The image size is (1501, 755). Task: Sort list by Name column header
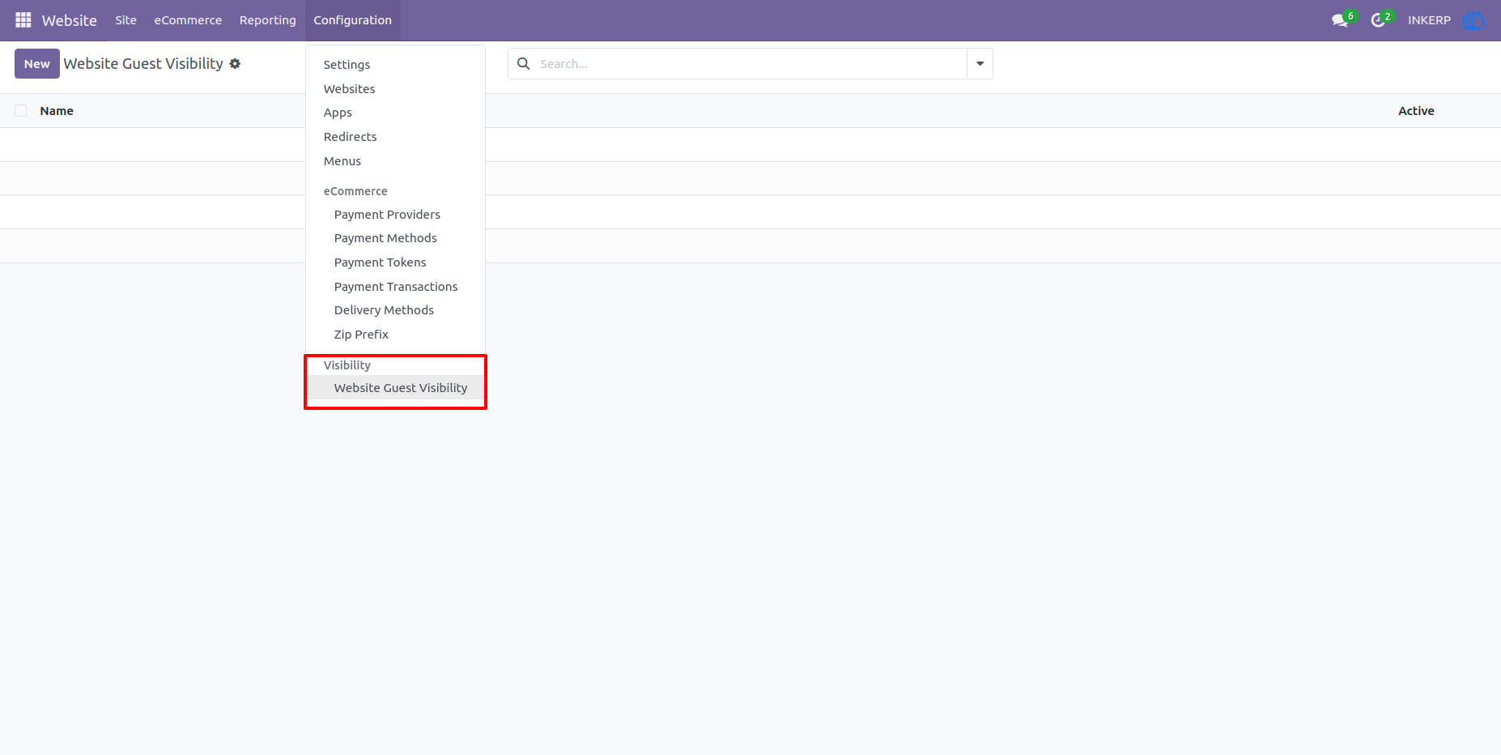click(x=57, y=111)
